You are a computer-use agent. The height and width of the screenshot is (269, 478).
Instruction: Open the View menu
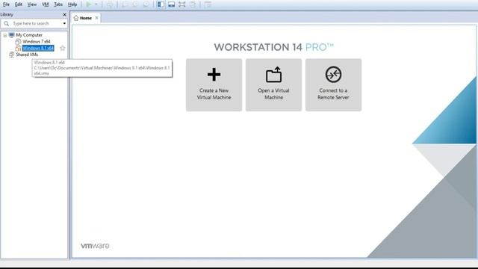[31, 4]
